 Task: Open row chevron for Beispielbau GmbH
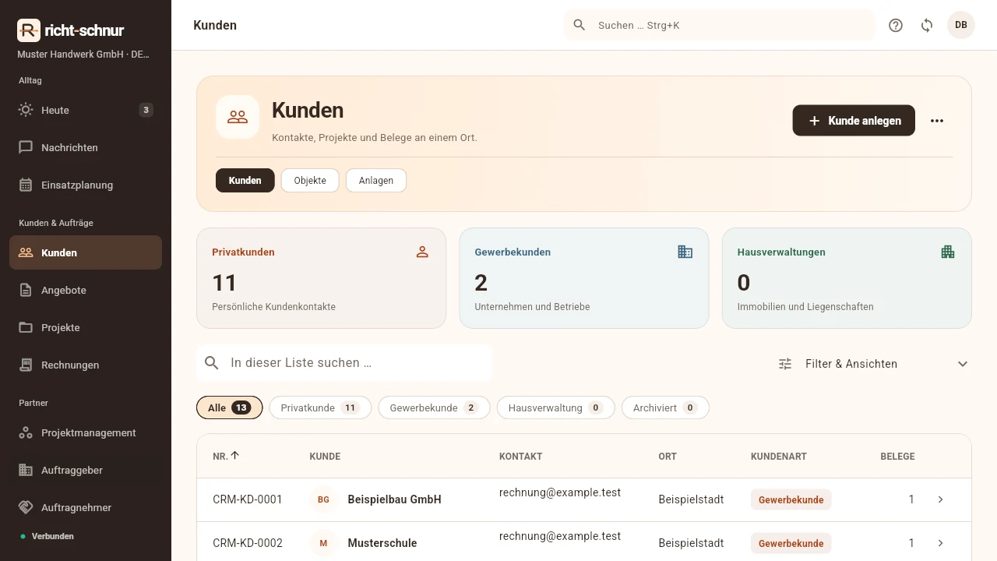(940, 499)
